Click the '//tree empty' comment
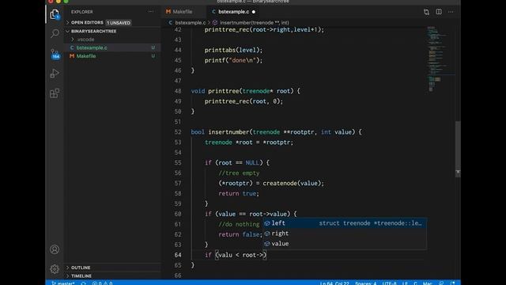The height and width of the screenshot is (285, 506). pyautogui.click(x=239, y=173)
